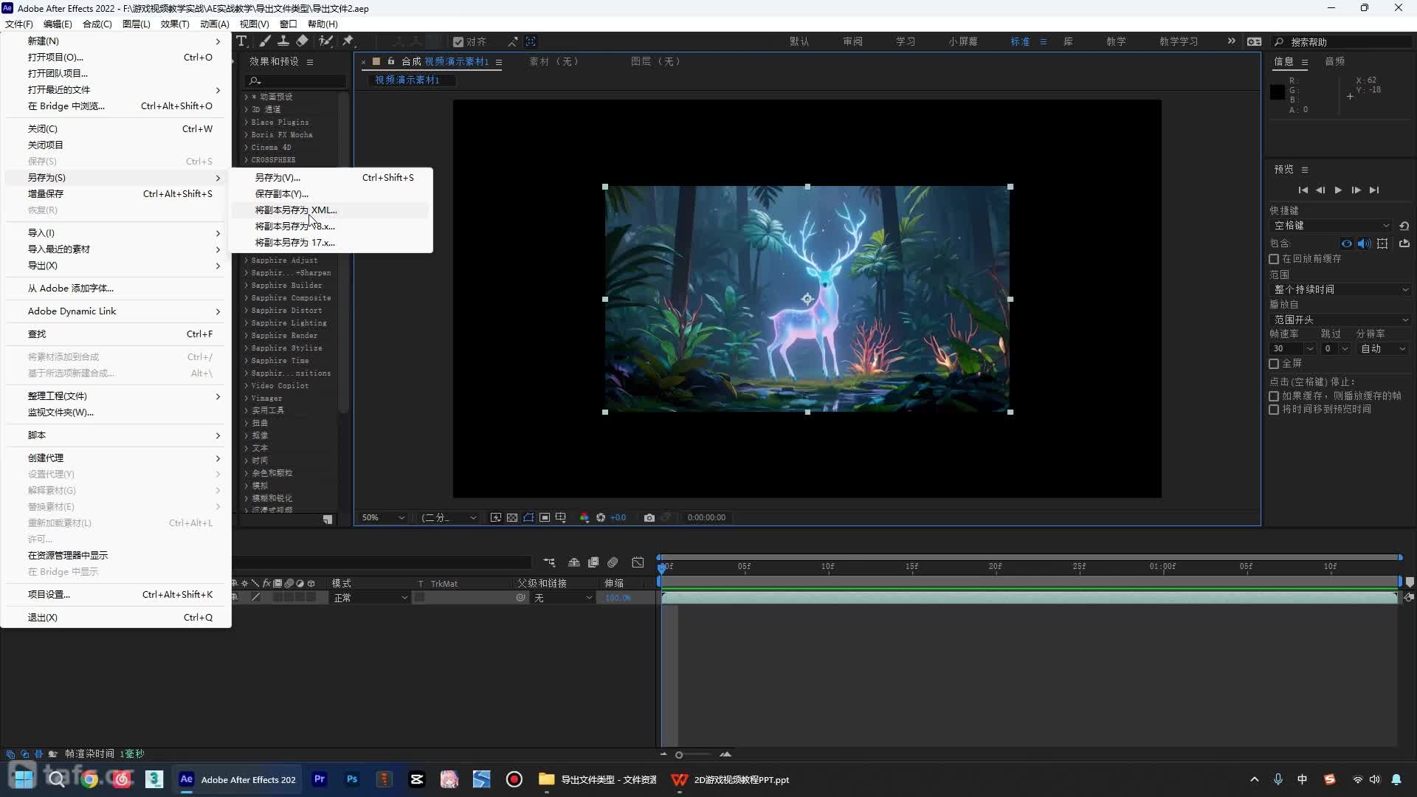Click the export overlay icon in preview panel
Image resolution: width=1417 pixels, height=797 pixels.
point(1404,244)
